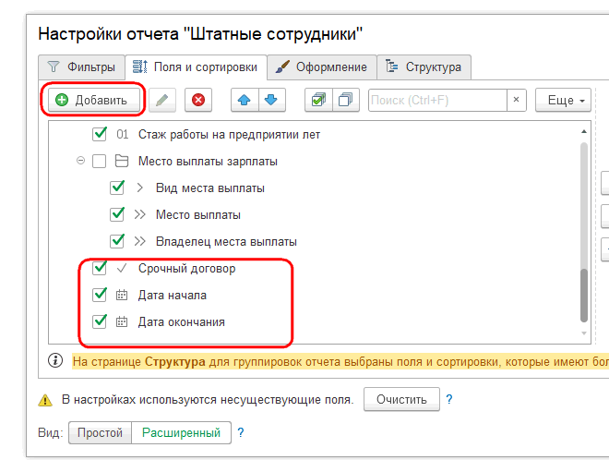Switch view to Расширенный

pyautogui.click(x=181, y=433)
